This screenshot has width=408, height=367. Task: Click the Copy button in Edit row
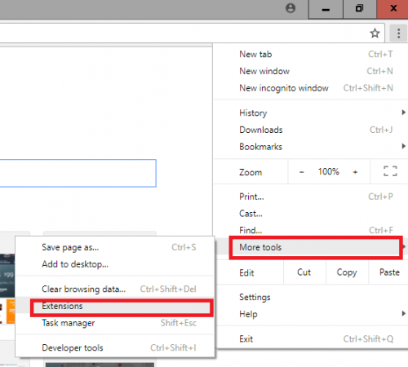(347, 272)
